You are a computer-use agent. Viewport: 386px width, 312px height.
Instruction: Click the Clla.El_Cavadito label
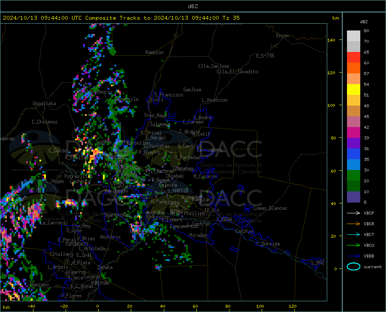click(x=237, y=72)
